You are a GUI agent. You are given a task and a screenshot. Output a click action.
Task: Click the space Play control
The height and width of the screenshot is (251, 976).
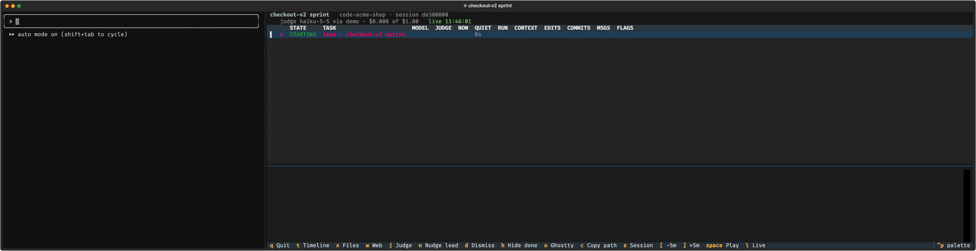click(722, 245)
